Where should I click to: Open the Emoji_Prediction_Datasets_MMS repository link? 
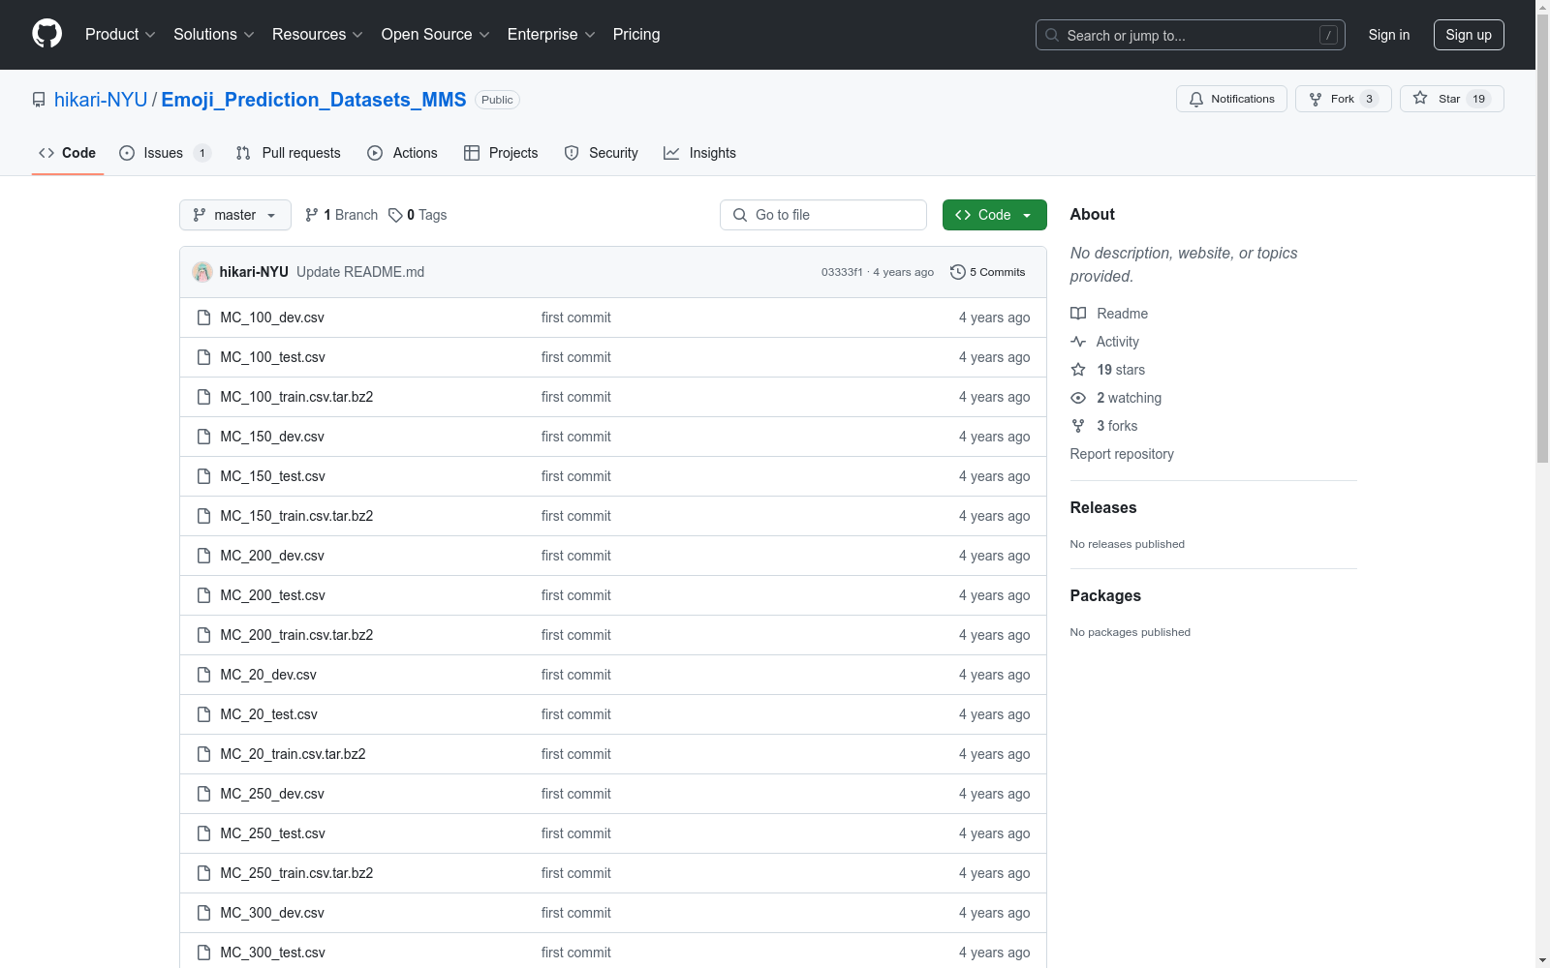(x=314, y=100)
